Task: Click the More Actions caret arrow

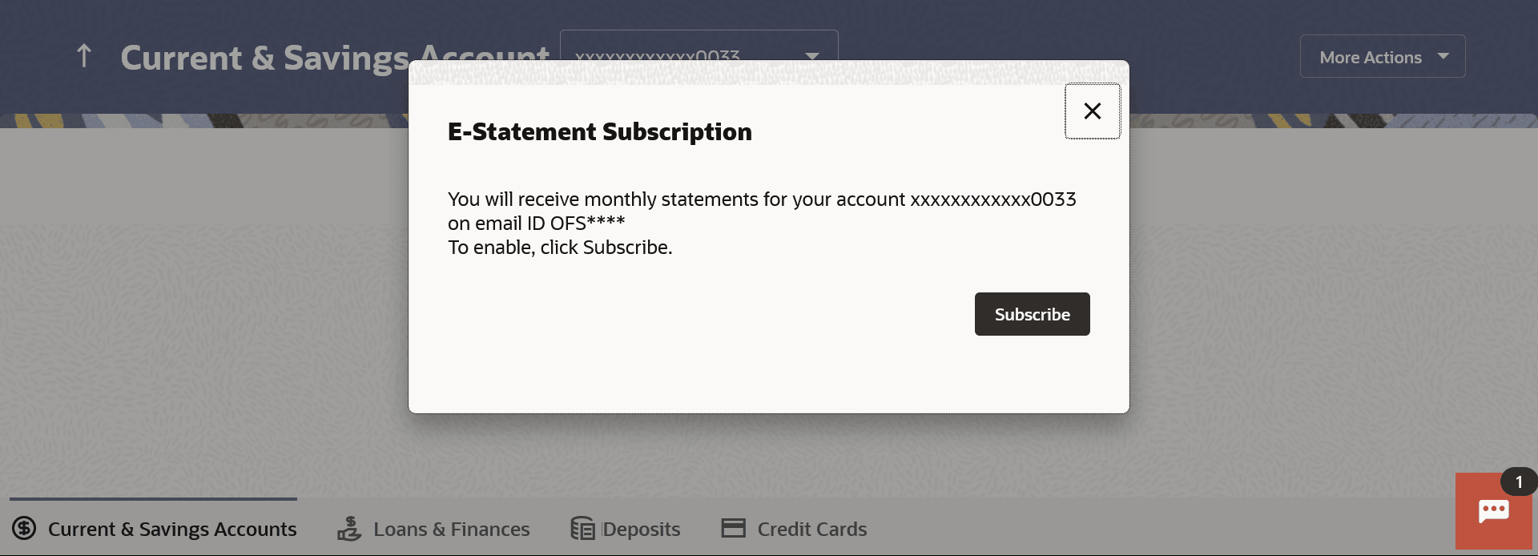Action: point(1443,56)
